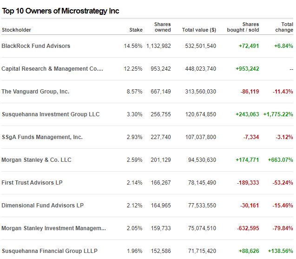
Task: Select SSgA's 227,740 shares owned
Action: (x=161, y=137)
